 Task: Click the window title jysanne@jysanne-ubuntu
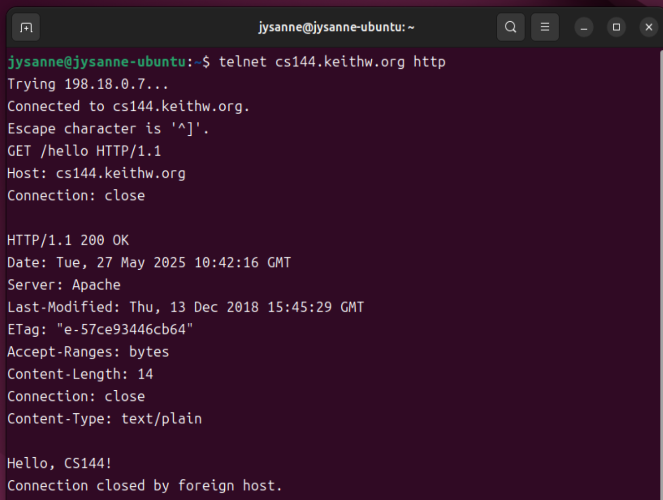(336, 27)
